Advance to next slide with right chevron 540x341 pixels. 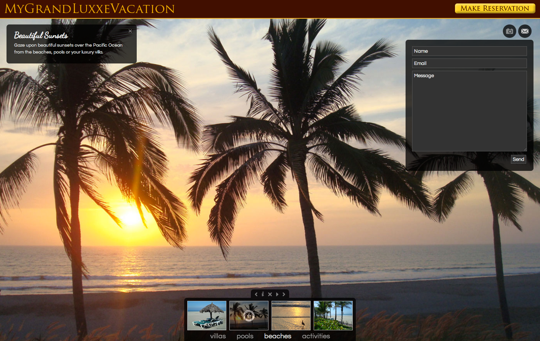tap(284, 294)
